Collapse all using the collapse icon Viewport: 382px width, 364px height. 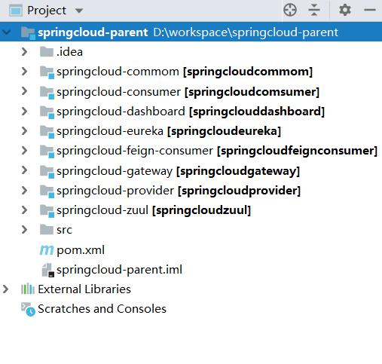(x=314, y=11)
